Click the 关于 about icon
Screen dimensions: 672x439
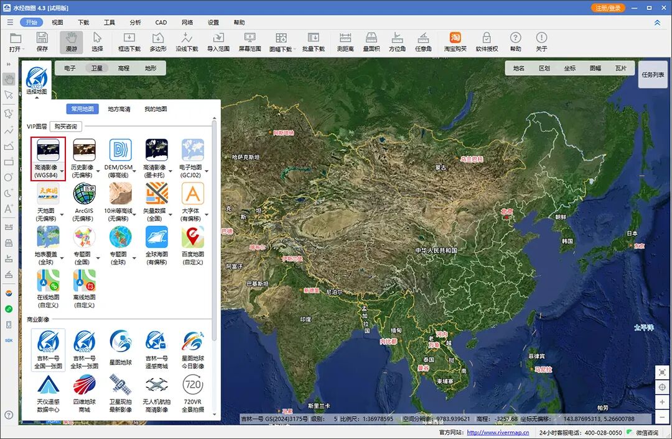[541, 42]
